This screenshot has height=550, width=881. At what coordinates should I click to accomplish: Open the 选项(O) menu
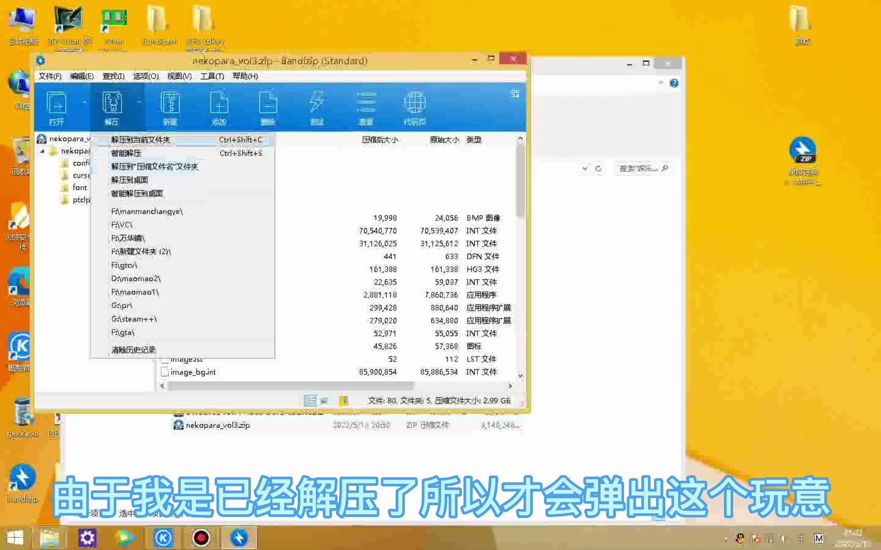pos(146,76)
